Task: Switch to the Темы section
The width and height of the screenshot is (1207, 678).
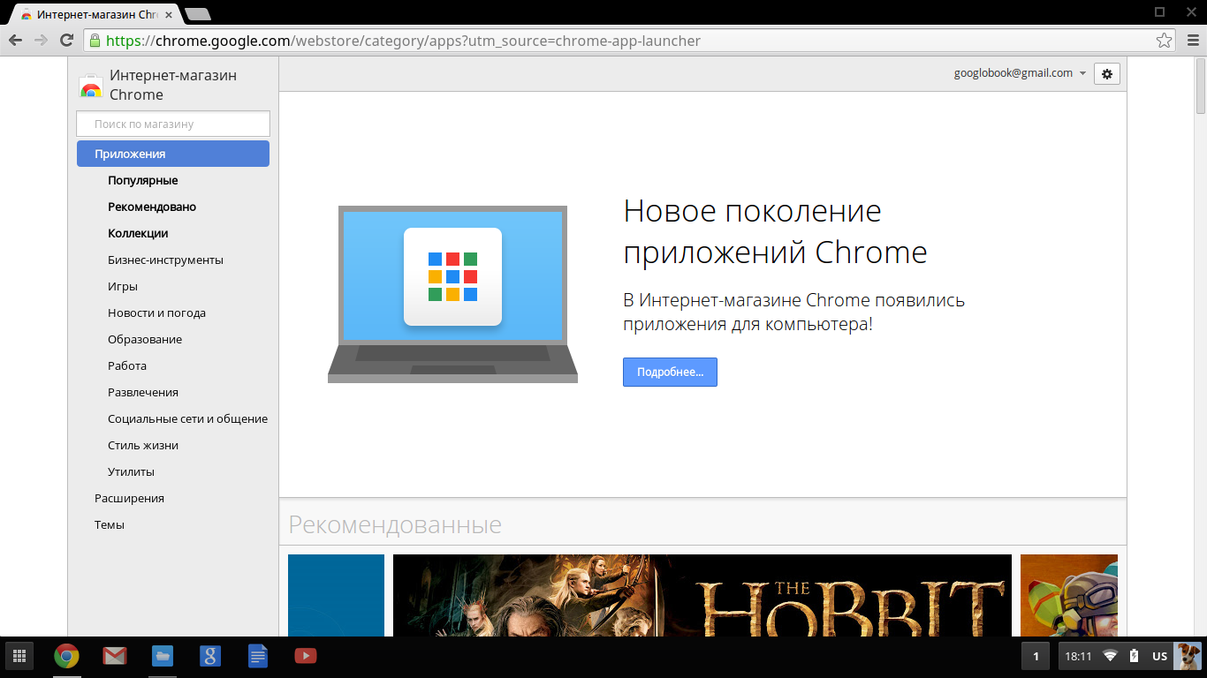Action: (x=110, y=524)
